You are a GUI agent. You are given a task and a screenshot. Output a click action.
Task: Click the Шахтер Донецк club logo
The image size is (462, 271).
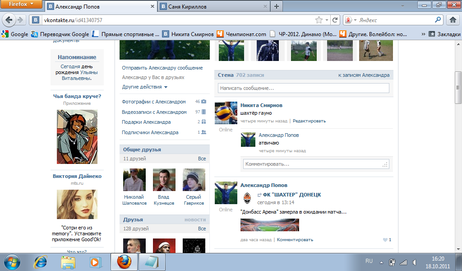point(248,198)
